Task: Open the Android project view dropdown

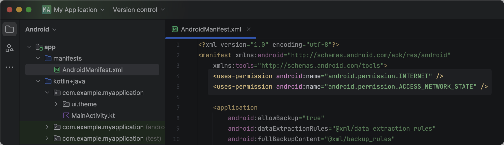Action: tap(41, 30)
